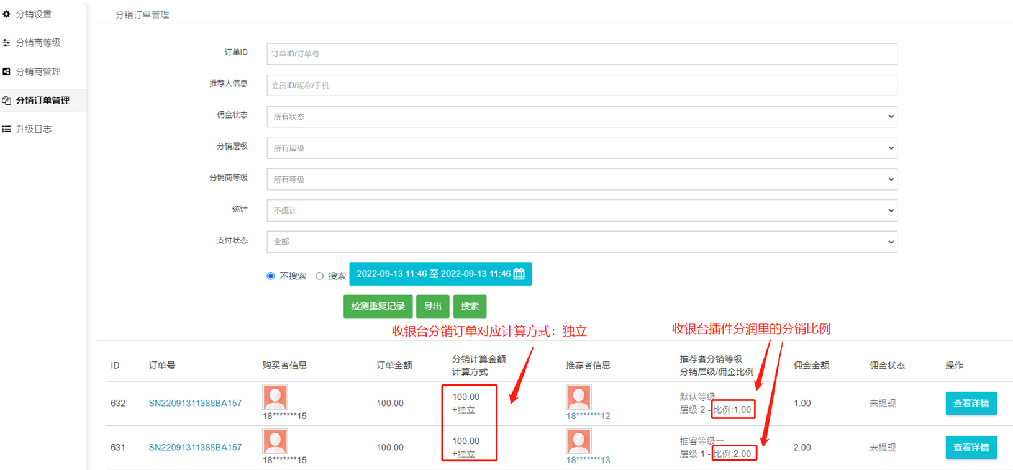Click the calendar icon in date range
Image resolution: width=1013 pixels, height=470 pixels.
[519, 274]
